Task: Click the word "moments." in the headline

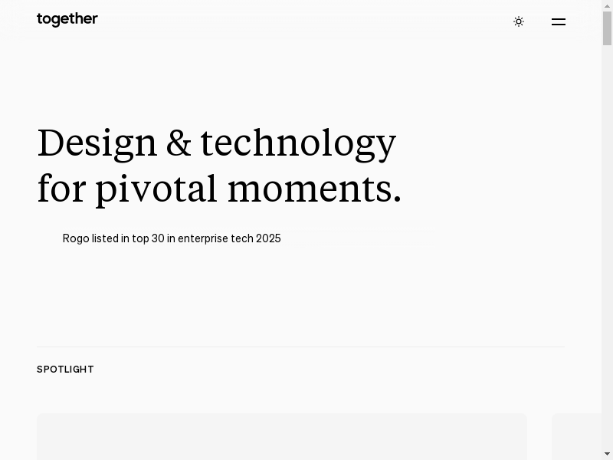Action: (314, 189)
